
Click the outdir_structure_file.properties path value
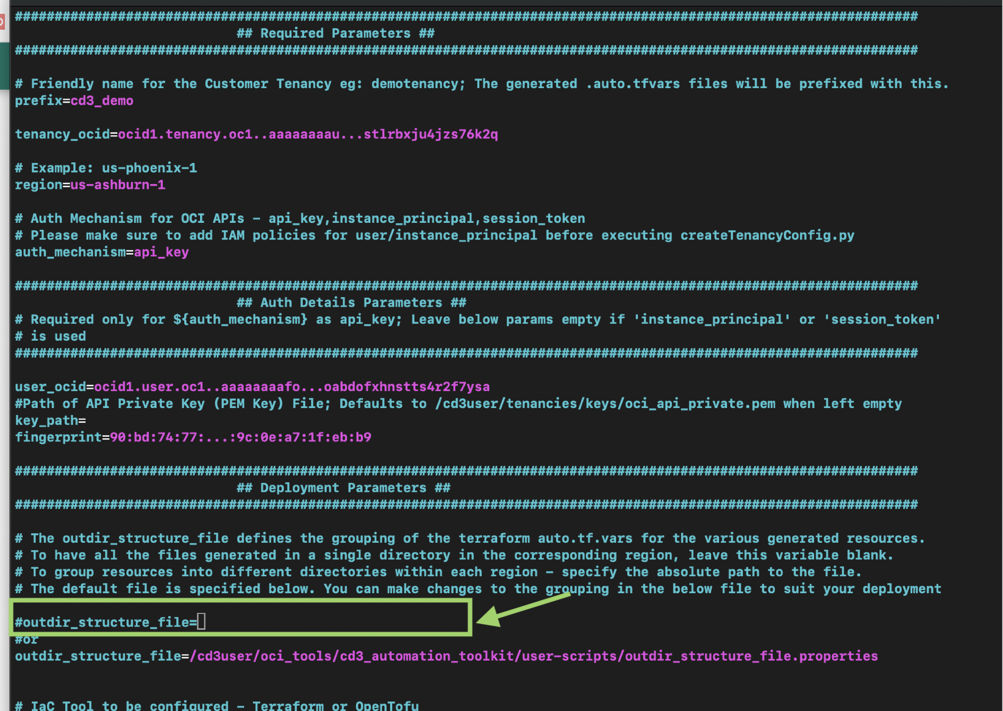533,656
